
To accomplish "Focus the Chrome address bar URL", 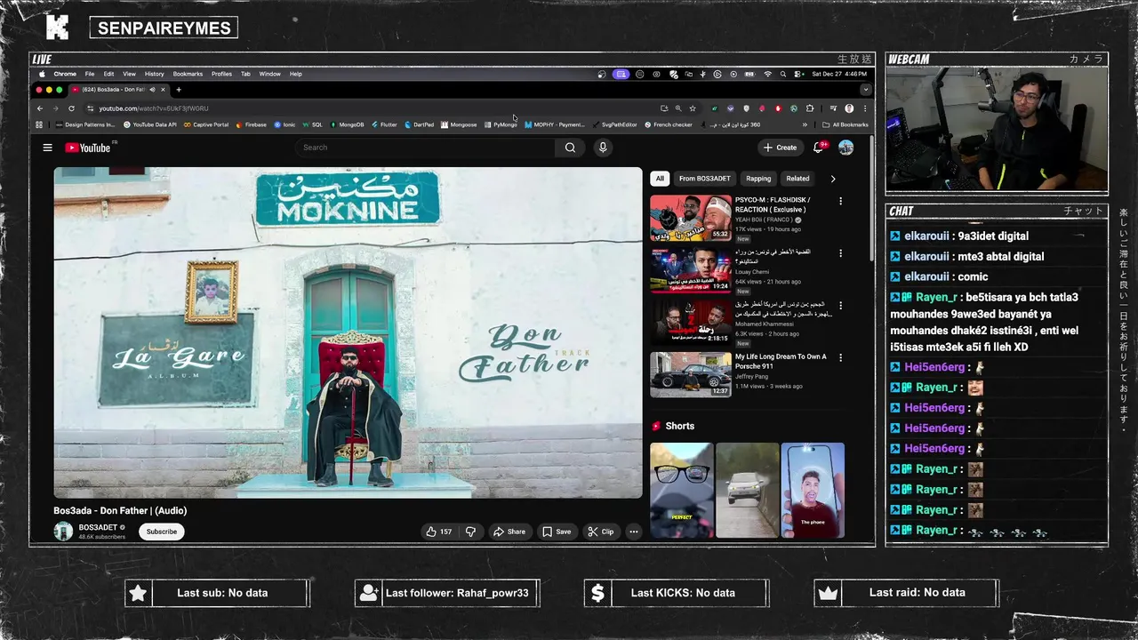I will (153, 108).
